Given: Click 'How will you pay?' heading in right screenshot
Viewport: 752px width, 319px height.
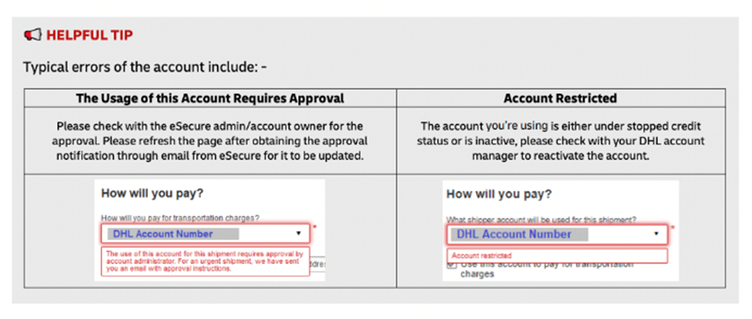Looking at the screenshot, I should click(499, 194).
